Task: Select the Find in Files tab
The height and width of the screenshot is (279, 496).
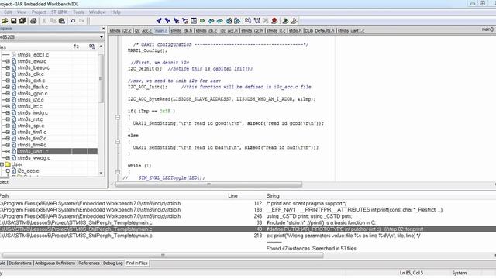Action: point(136,263)
